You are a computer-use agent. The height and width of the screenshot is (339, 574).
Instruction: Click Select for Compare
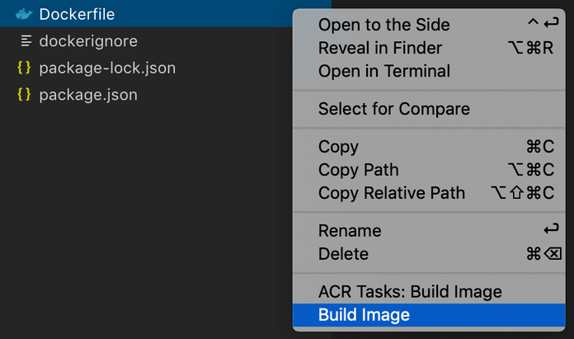point(394,109)
